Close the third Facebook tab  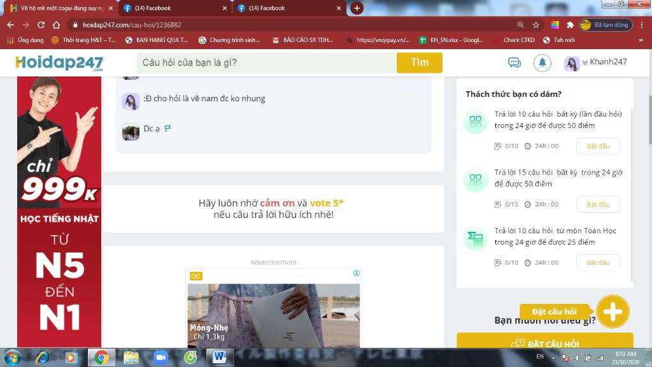point(339,8)
